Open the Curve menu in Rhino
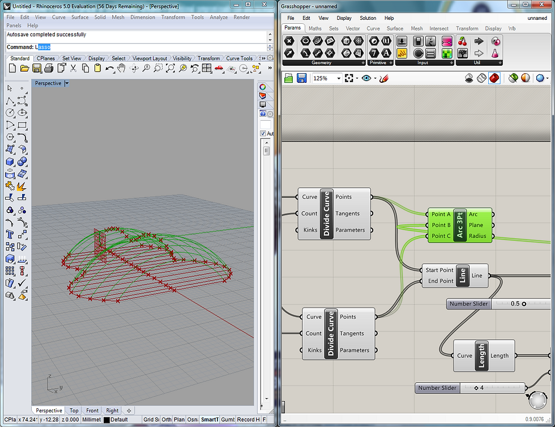555x427 pixels. click(x=59, y=17)
